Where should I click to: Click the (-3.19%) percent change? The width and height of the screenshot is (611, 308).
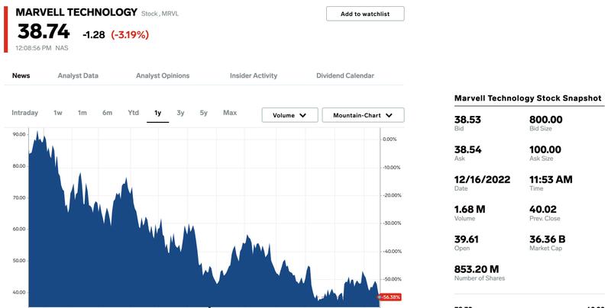click(130, 34)
